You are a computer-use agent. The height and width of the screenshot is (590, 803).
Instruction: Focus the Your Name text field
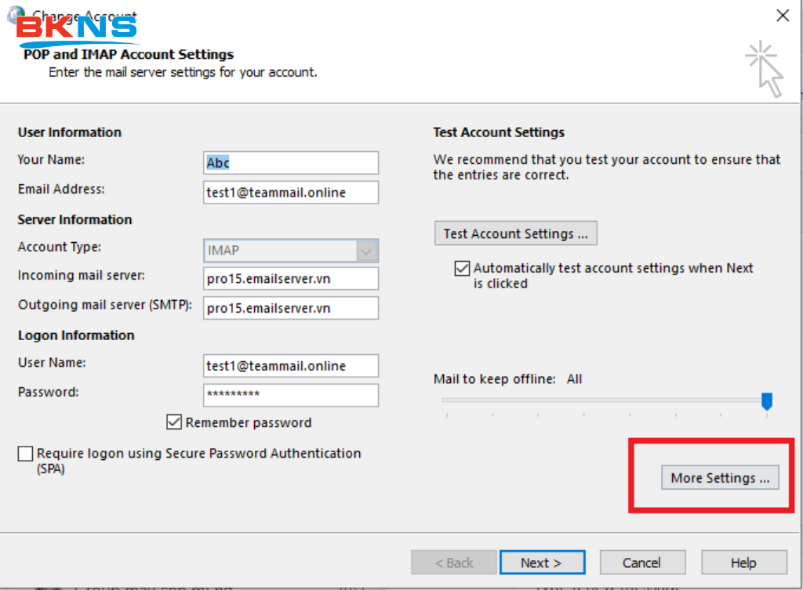pyautogui.click(x=290, y=163)
